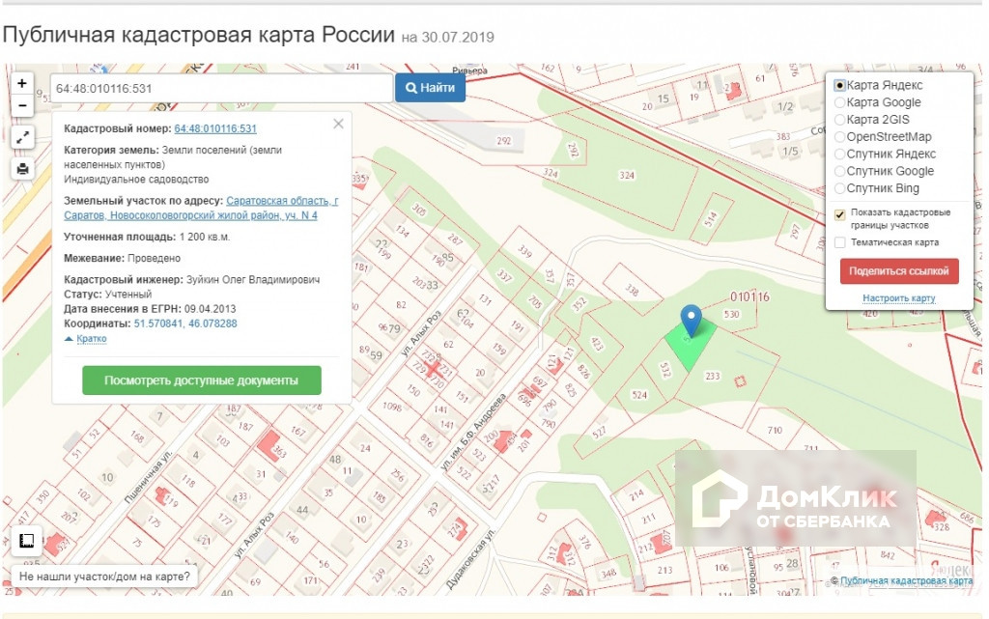Click date value 09.04.2013 in popup
Viewport: 989px width, 619px height.
click(210, 309)
